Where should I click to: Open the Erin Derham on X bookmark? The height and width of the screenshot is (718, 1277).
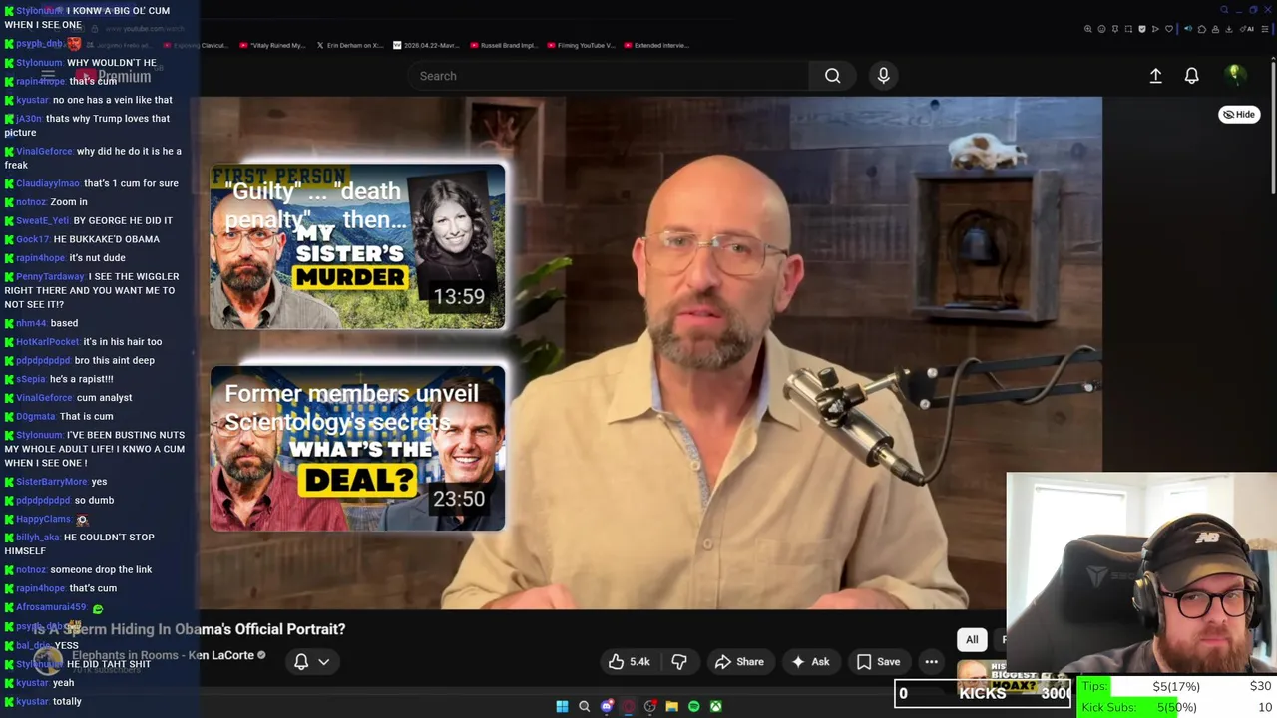coord(348,45)
